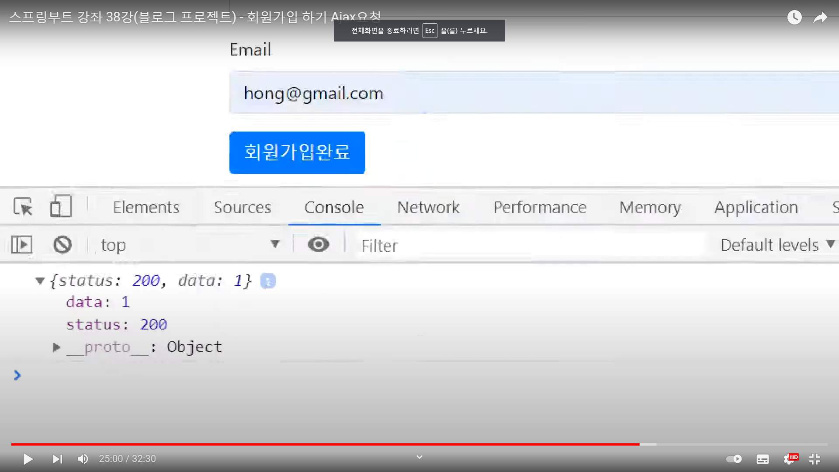This screenshot has width=839, height=472.
Task: Click the Share arrow icon
Action: (x=820, y=17)
